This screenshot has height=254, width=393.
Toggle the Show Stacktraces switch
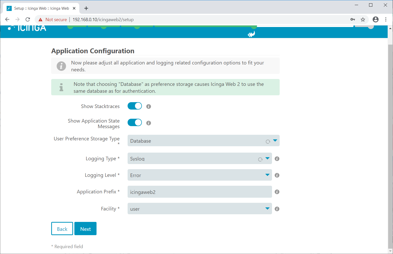(x=134, y=106)
